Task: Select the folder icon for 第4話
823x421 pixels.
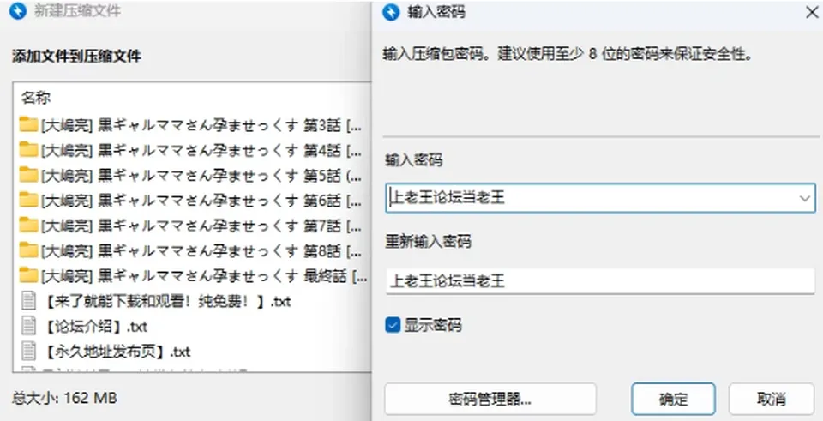Action: [x=28, y=149]
